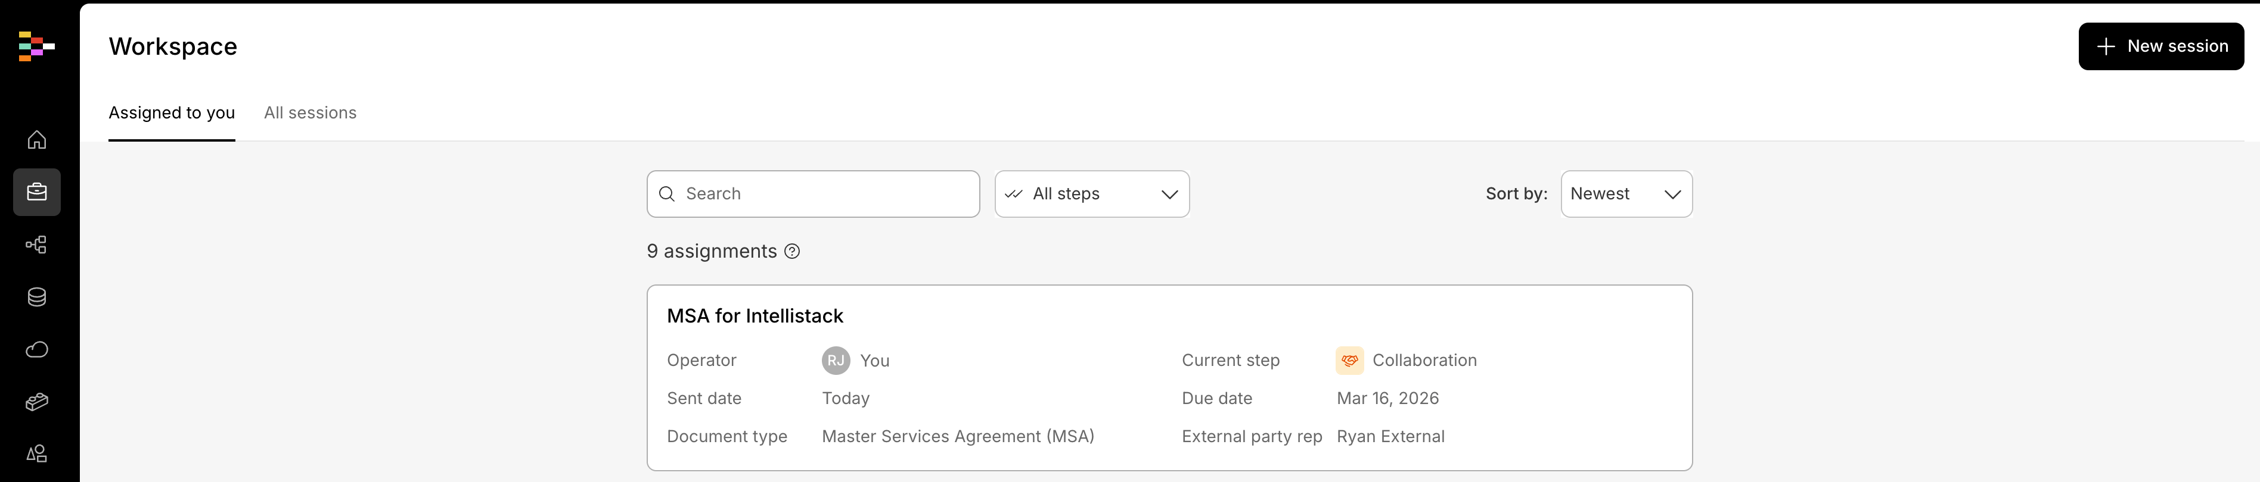
Task: Open the Newest sort-by dropdown
Action: click(1626, 193)
